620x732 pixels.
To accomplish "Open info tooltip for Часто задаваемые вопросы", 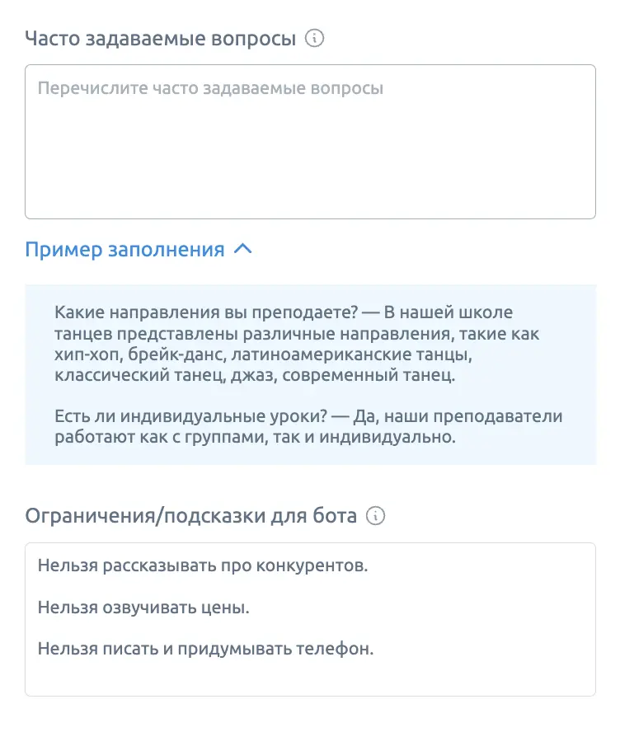I will [x=314, y=38].
